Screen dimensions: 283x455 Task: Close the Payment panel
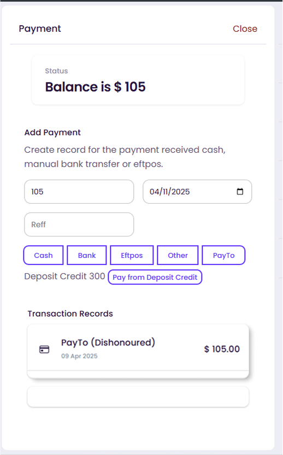[x=245, y=28]
